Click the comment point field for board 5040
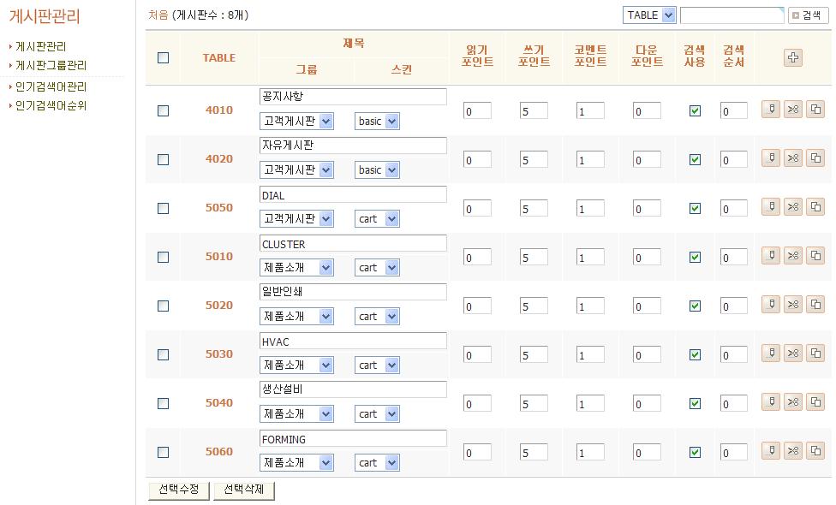 pyautogui.click(x=590, y=404)
